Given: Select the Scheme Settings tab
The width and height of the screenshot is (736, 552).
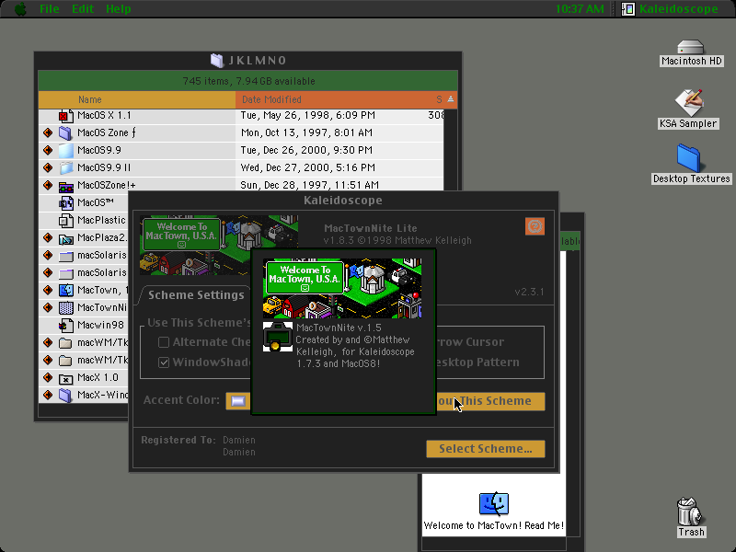Looking at the screenshot, I should (x=196, y=294).
